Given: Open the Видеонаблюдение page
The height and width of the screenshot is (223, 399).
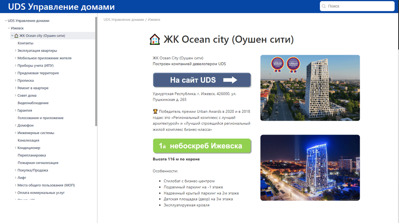Looking at the screenshot, I should pyautogui.click(x=33, y=103).
